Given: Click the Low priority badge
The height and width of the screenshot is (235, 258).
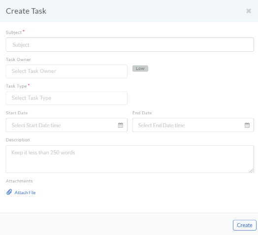Looking at the screenshot, I should (x=140, y=68).
